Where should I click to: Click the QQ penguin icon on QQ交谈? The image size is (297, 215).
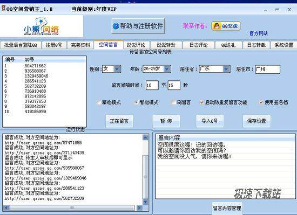click(217, 26)
